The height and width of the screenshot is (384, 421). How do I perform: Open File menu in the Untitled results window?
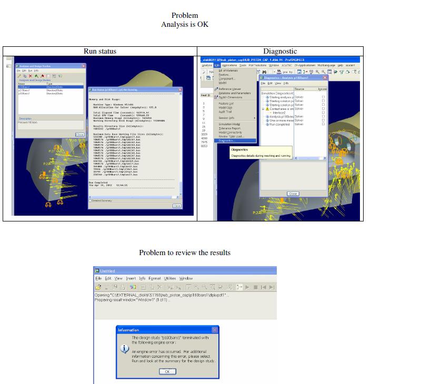coord(98,279)
